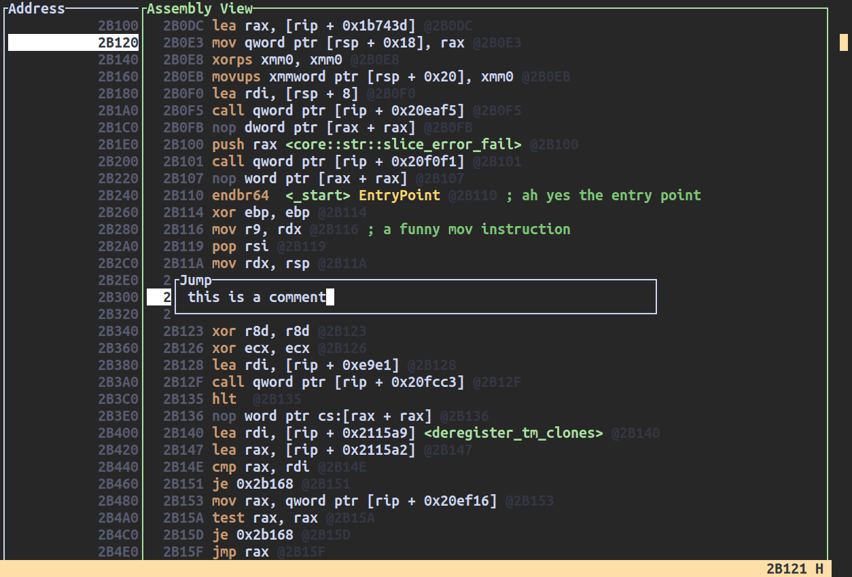
Task: Click the endbr64 instruction at 2B110
Action: 241,196
